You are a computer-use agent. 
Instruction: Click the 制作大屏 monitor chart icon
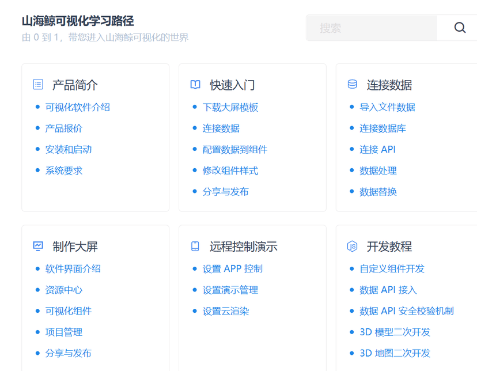[38, 246]
